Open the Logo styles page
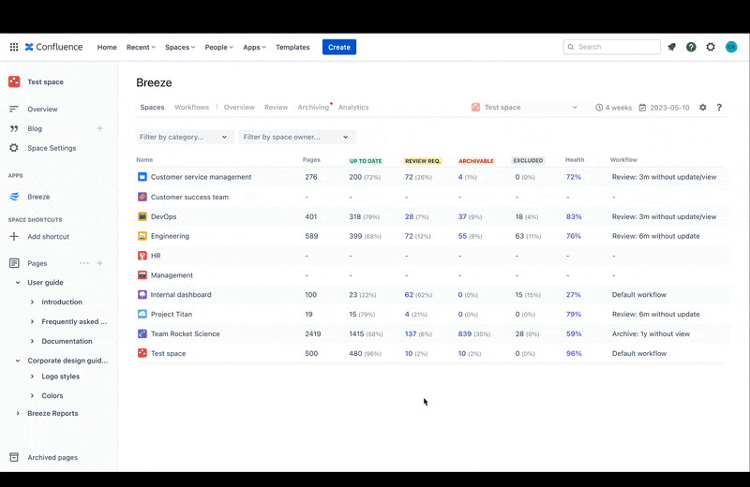The width and height of the screenshot is (750, 487). pos(60,376)
